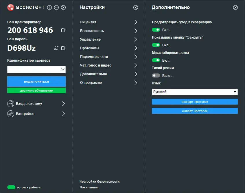
Task: Toggle the show "Закрыть" button switch
Action: click(156, 45)
